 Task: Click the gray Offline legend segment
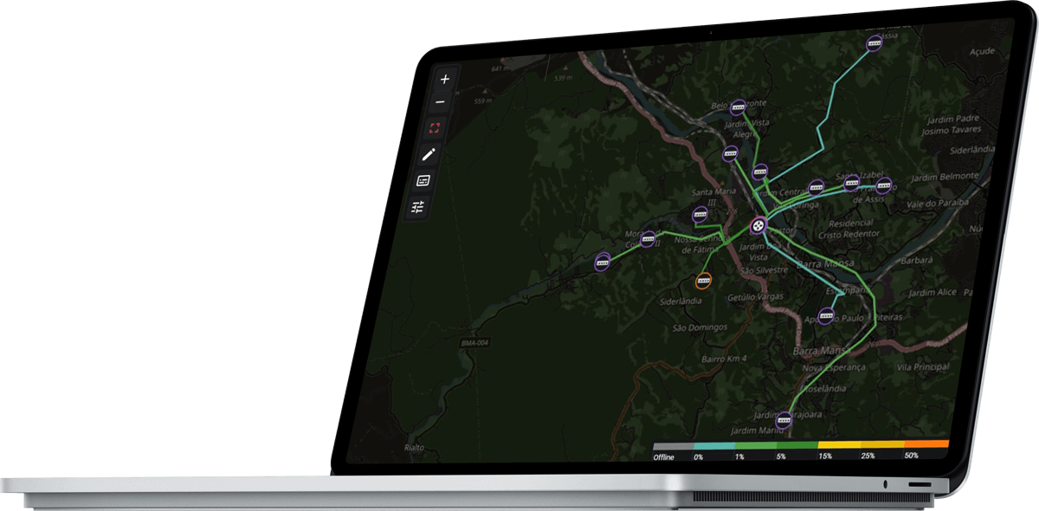(x=673, y=446)
